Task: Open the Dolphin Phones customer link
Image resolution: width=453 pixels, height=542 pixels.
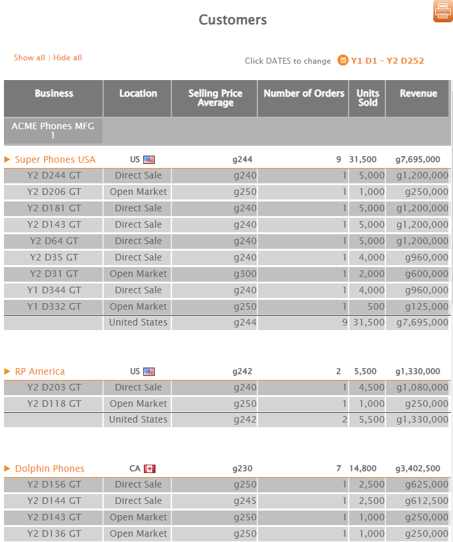Action: coord(50,469)
